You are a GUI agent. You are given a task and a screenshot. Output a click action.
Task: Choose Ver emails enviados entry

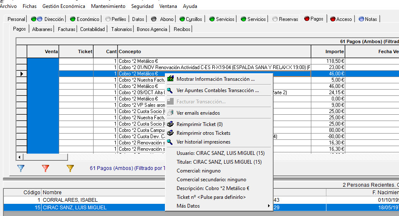click(219, 113)
